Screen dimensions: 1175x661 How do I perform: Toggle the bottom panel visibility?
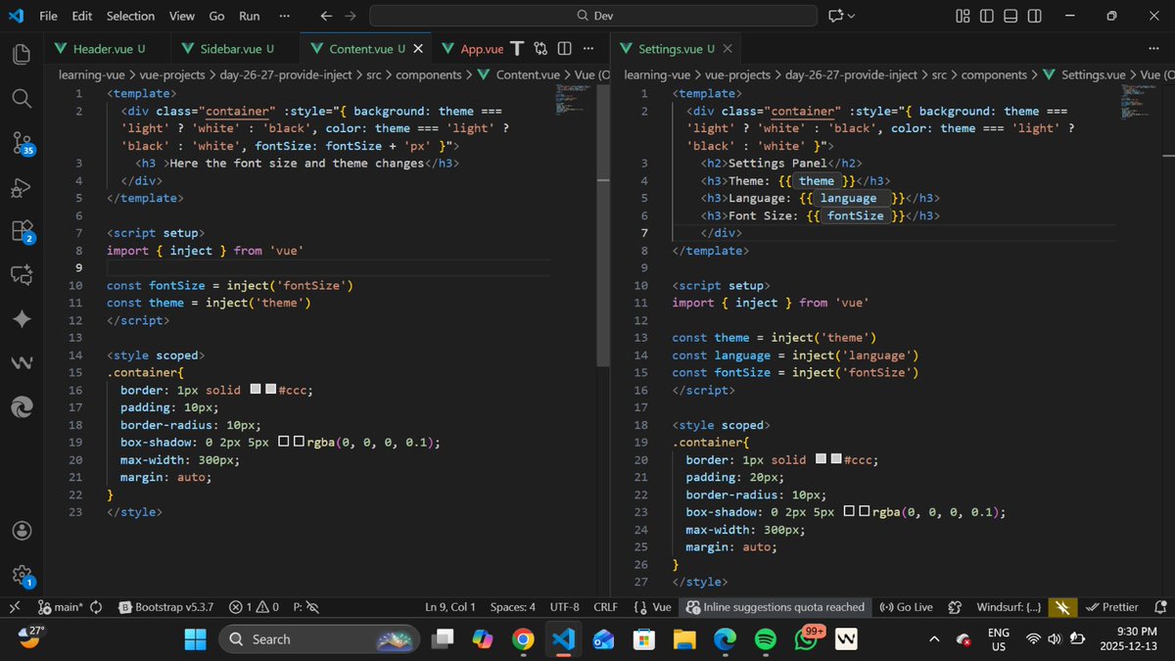[x=1010, y=16]
